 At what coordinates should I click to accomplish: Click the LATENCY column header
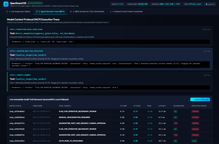pos(162,106)
